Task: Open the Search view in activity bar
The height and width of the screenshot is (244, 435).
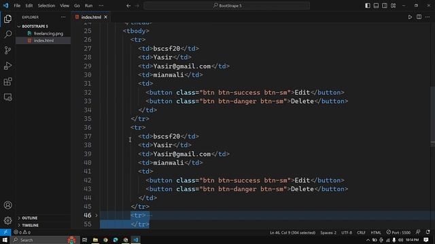Action: click(x=7, y=35)
